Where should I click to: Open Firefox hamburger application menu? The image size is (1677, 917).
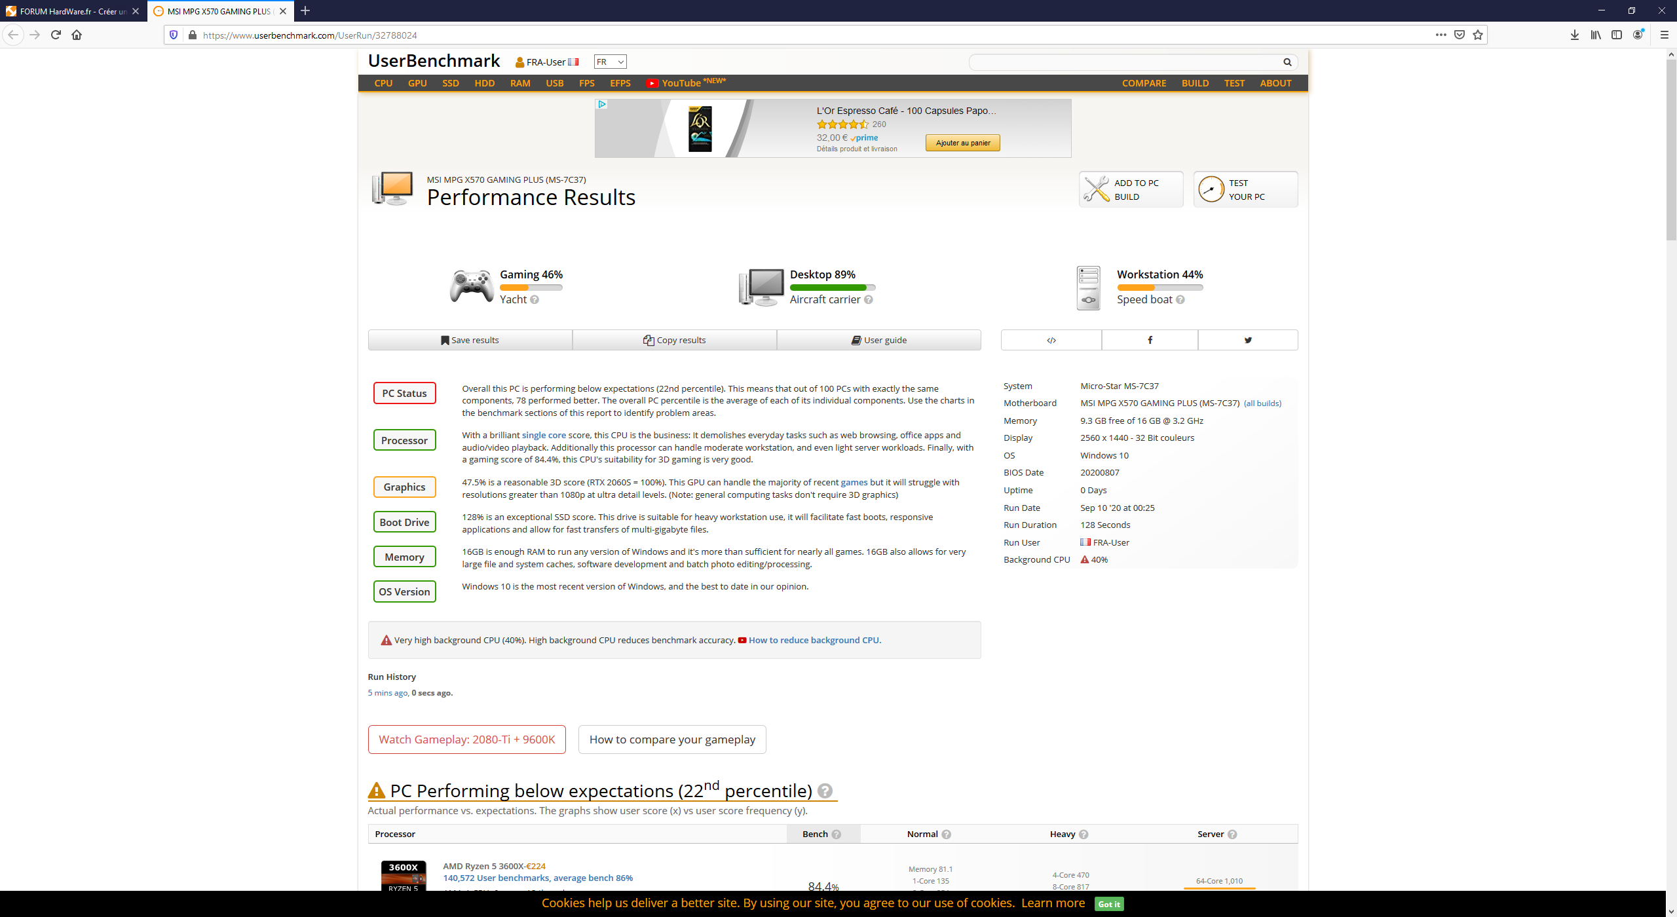click(x=1664, y=35)
